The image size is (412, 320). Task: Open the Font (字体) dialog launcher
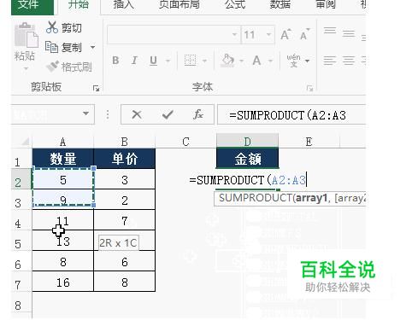(309, 88)
